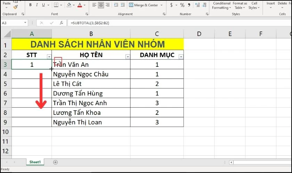
Task: Click the Format Painter brush
Action: click(x=16, y=7)
